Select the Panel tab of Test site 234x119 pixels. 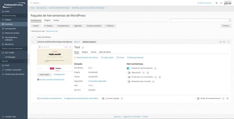pos(76,52)
